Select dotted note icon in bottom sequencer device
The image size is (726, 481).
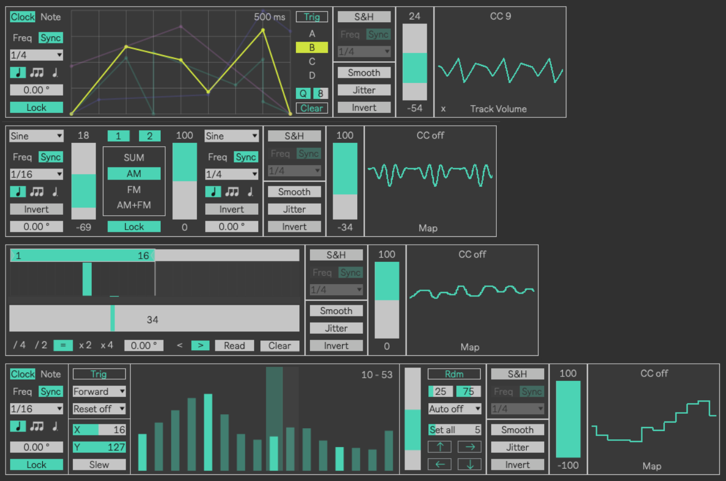55,426
